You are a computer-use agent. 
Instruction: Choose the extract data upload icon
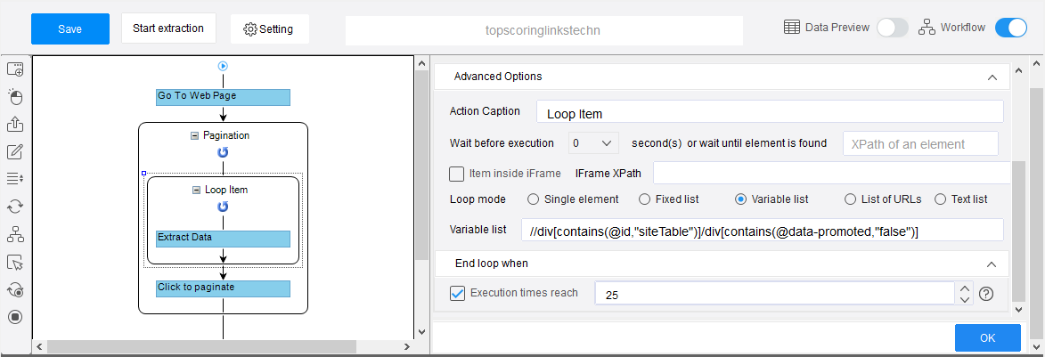[x=15, y=124]
